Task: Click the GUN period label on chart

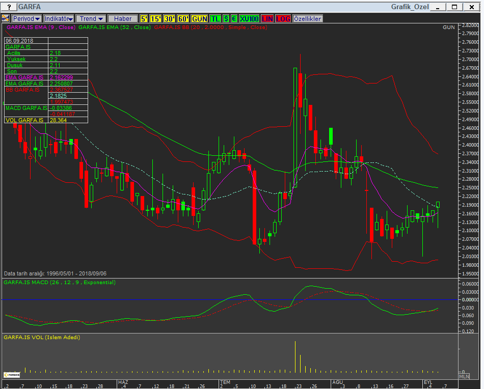Action: (448, 27)
